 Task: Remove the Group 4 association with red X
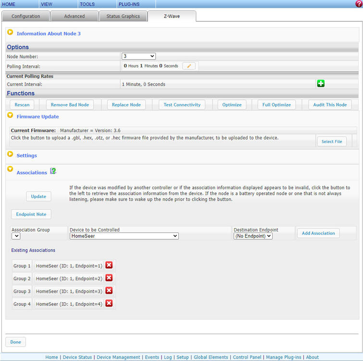pos(109,304)
